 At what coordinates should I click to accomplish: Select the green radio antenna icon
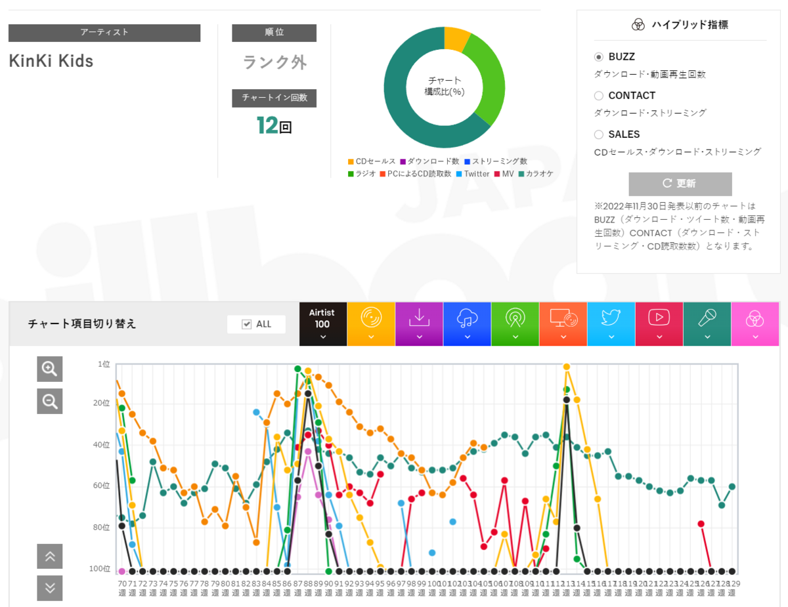click(x=515, y=318)
